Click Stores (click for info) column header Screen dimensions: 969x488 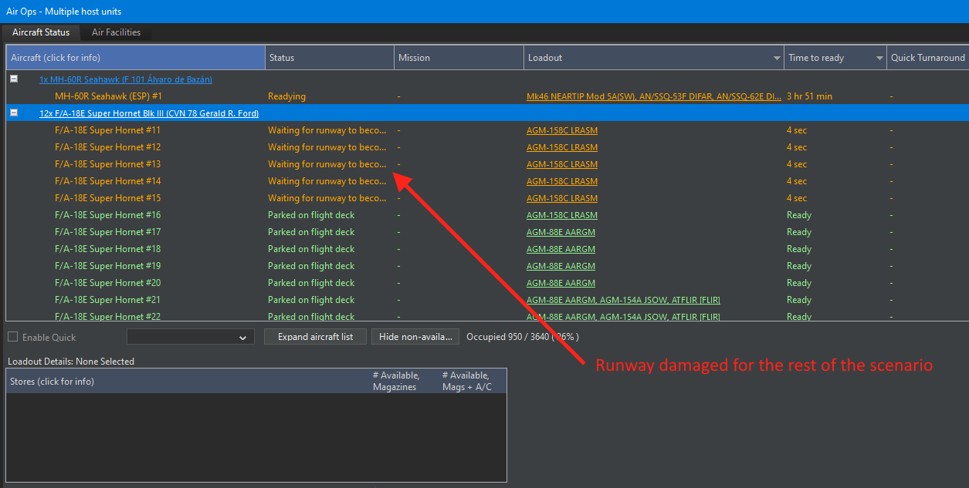click(x=188, y=381)
